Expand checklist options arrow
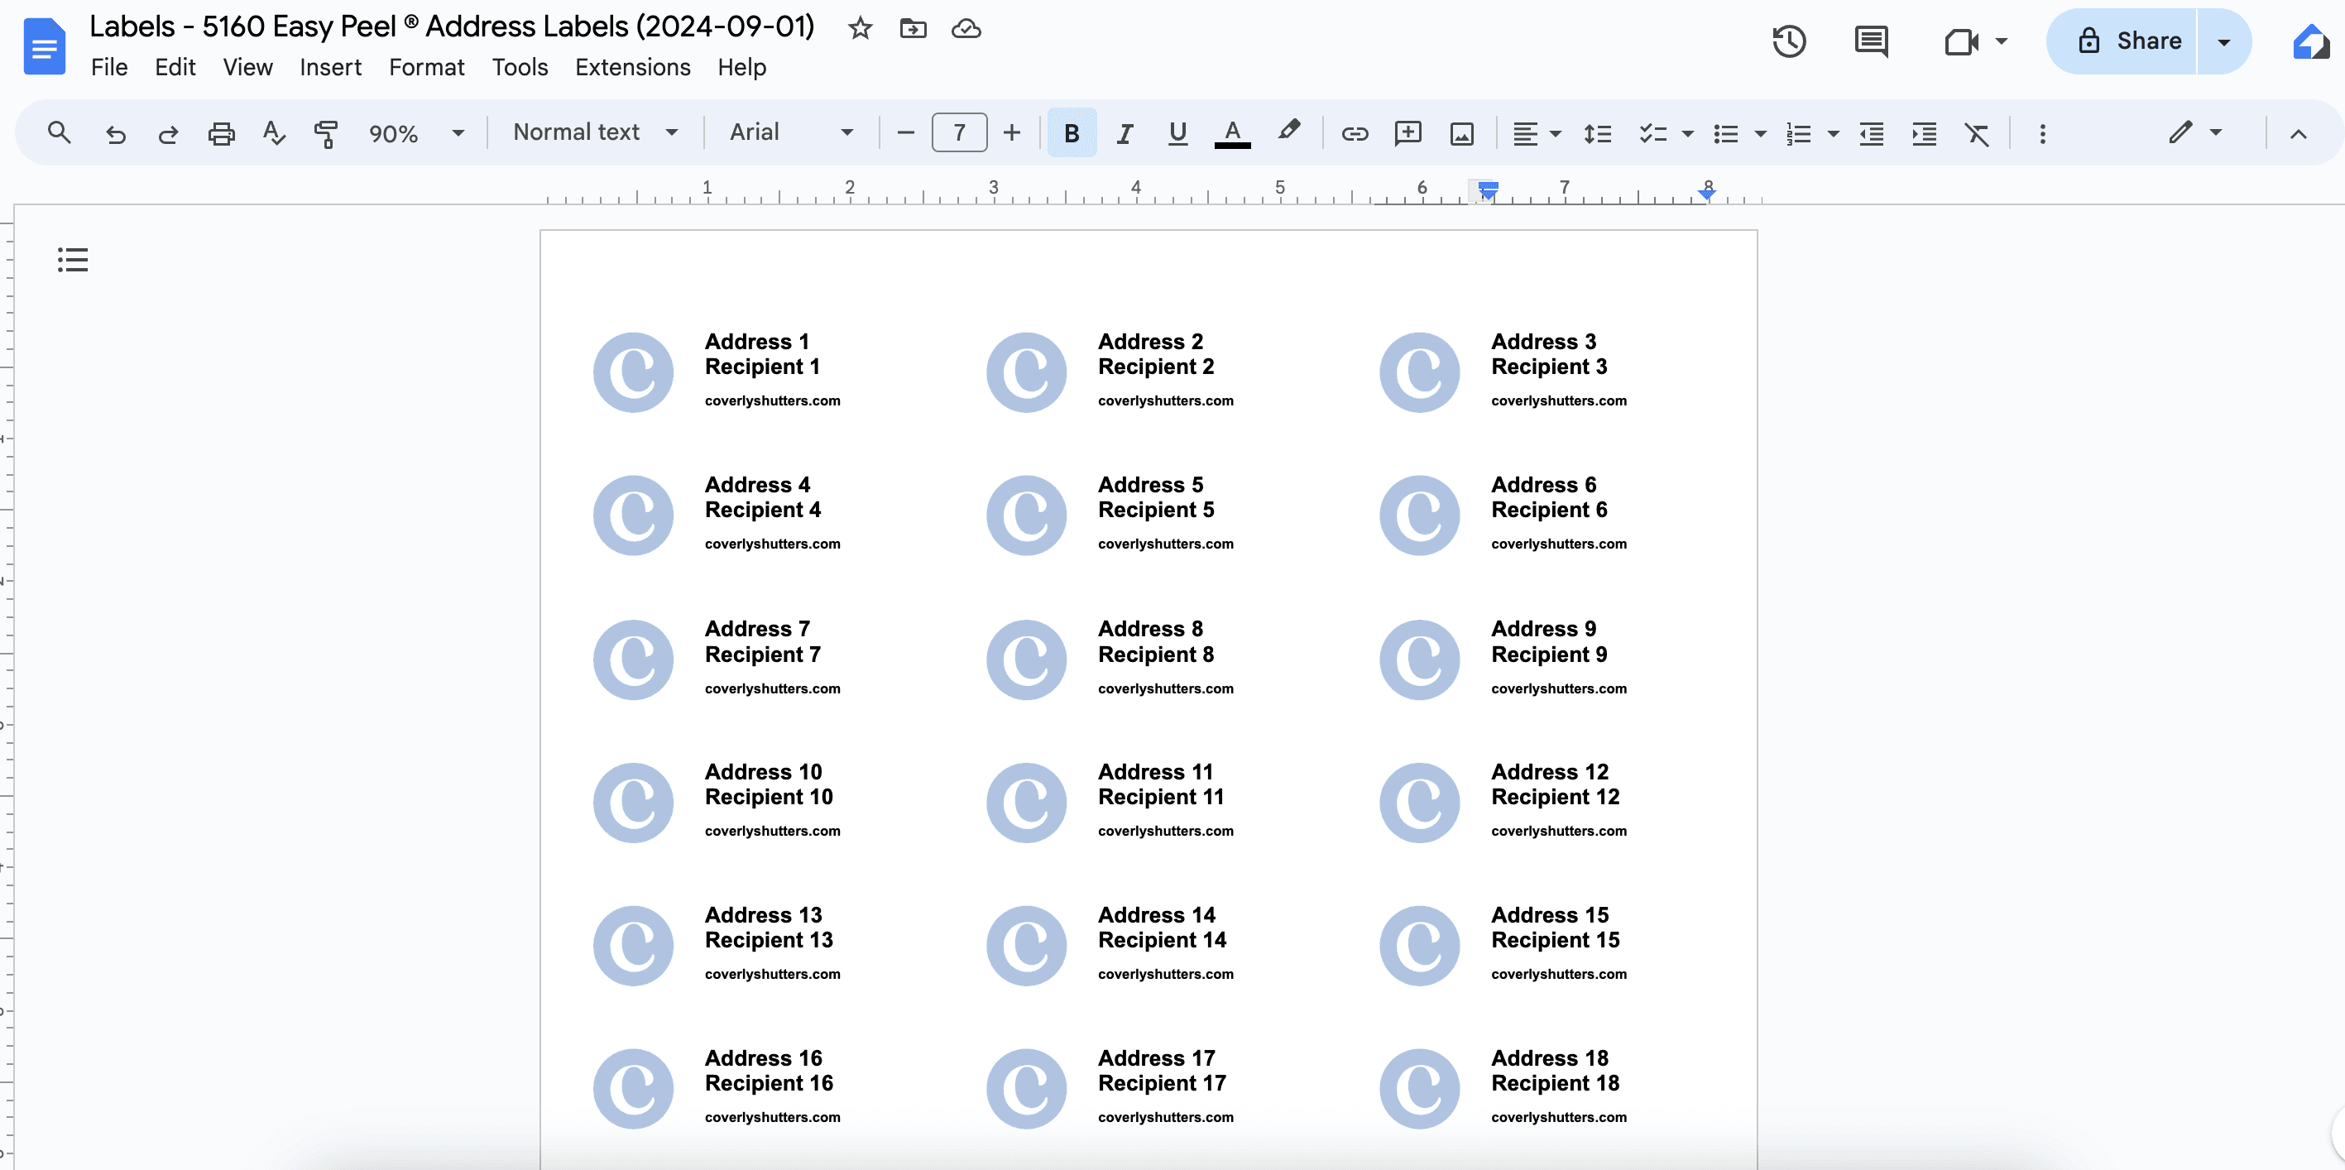Viewport: 2345px width, 1170px height. [1687, 134]
